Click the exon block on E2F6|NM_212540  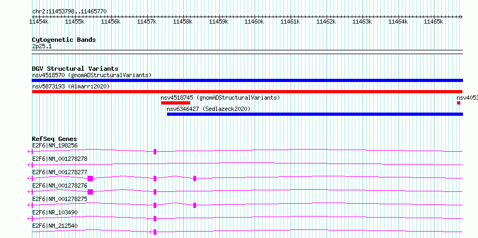point(155,232)
